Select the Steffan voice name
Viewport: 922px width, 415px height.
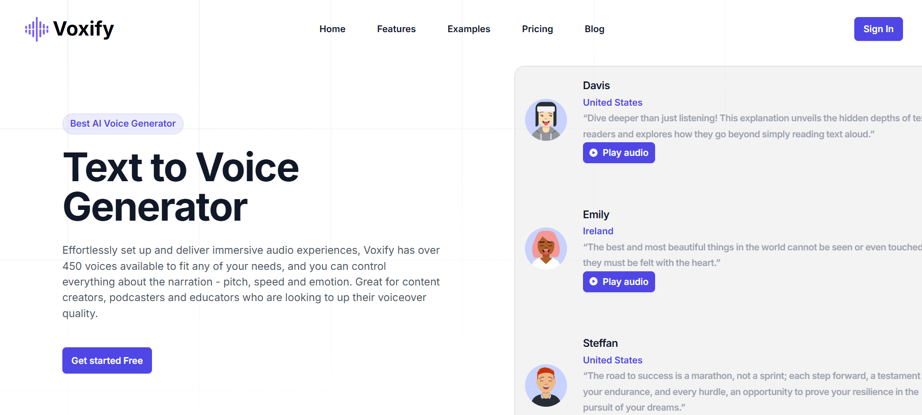[x=600, y=343]
